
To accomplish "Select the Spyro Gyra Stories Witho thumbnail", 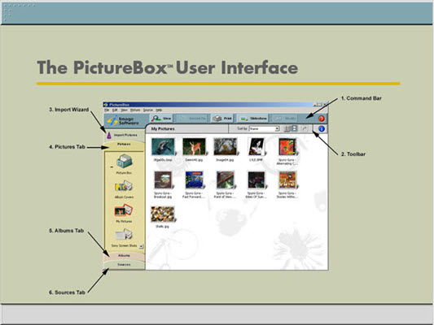I will pos(287,180).
